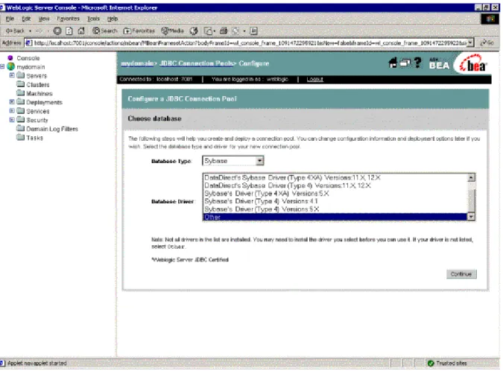The width and height of the screenshot is (503, 371).
Task: Click the red bea logo
Action: pyautogui.click(x=473, y=63)
